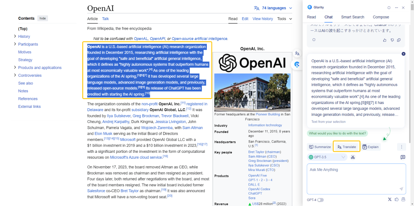Expand Products and applications in Contents
The image size is (414, 206).
15,67
